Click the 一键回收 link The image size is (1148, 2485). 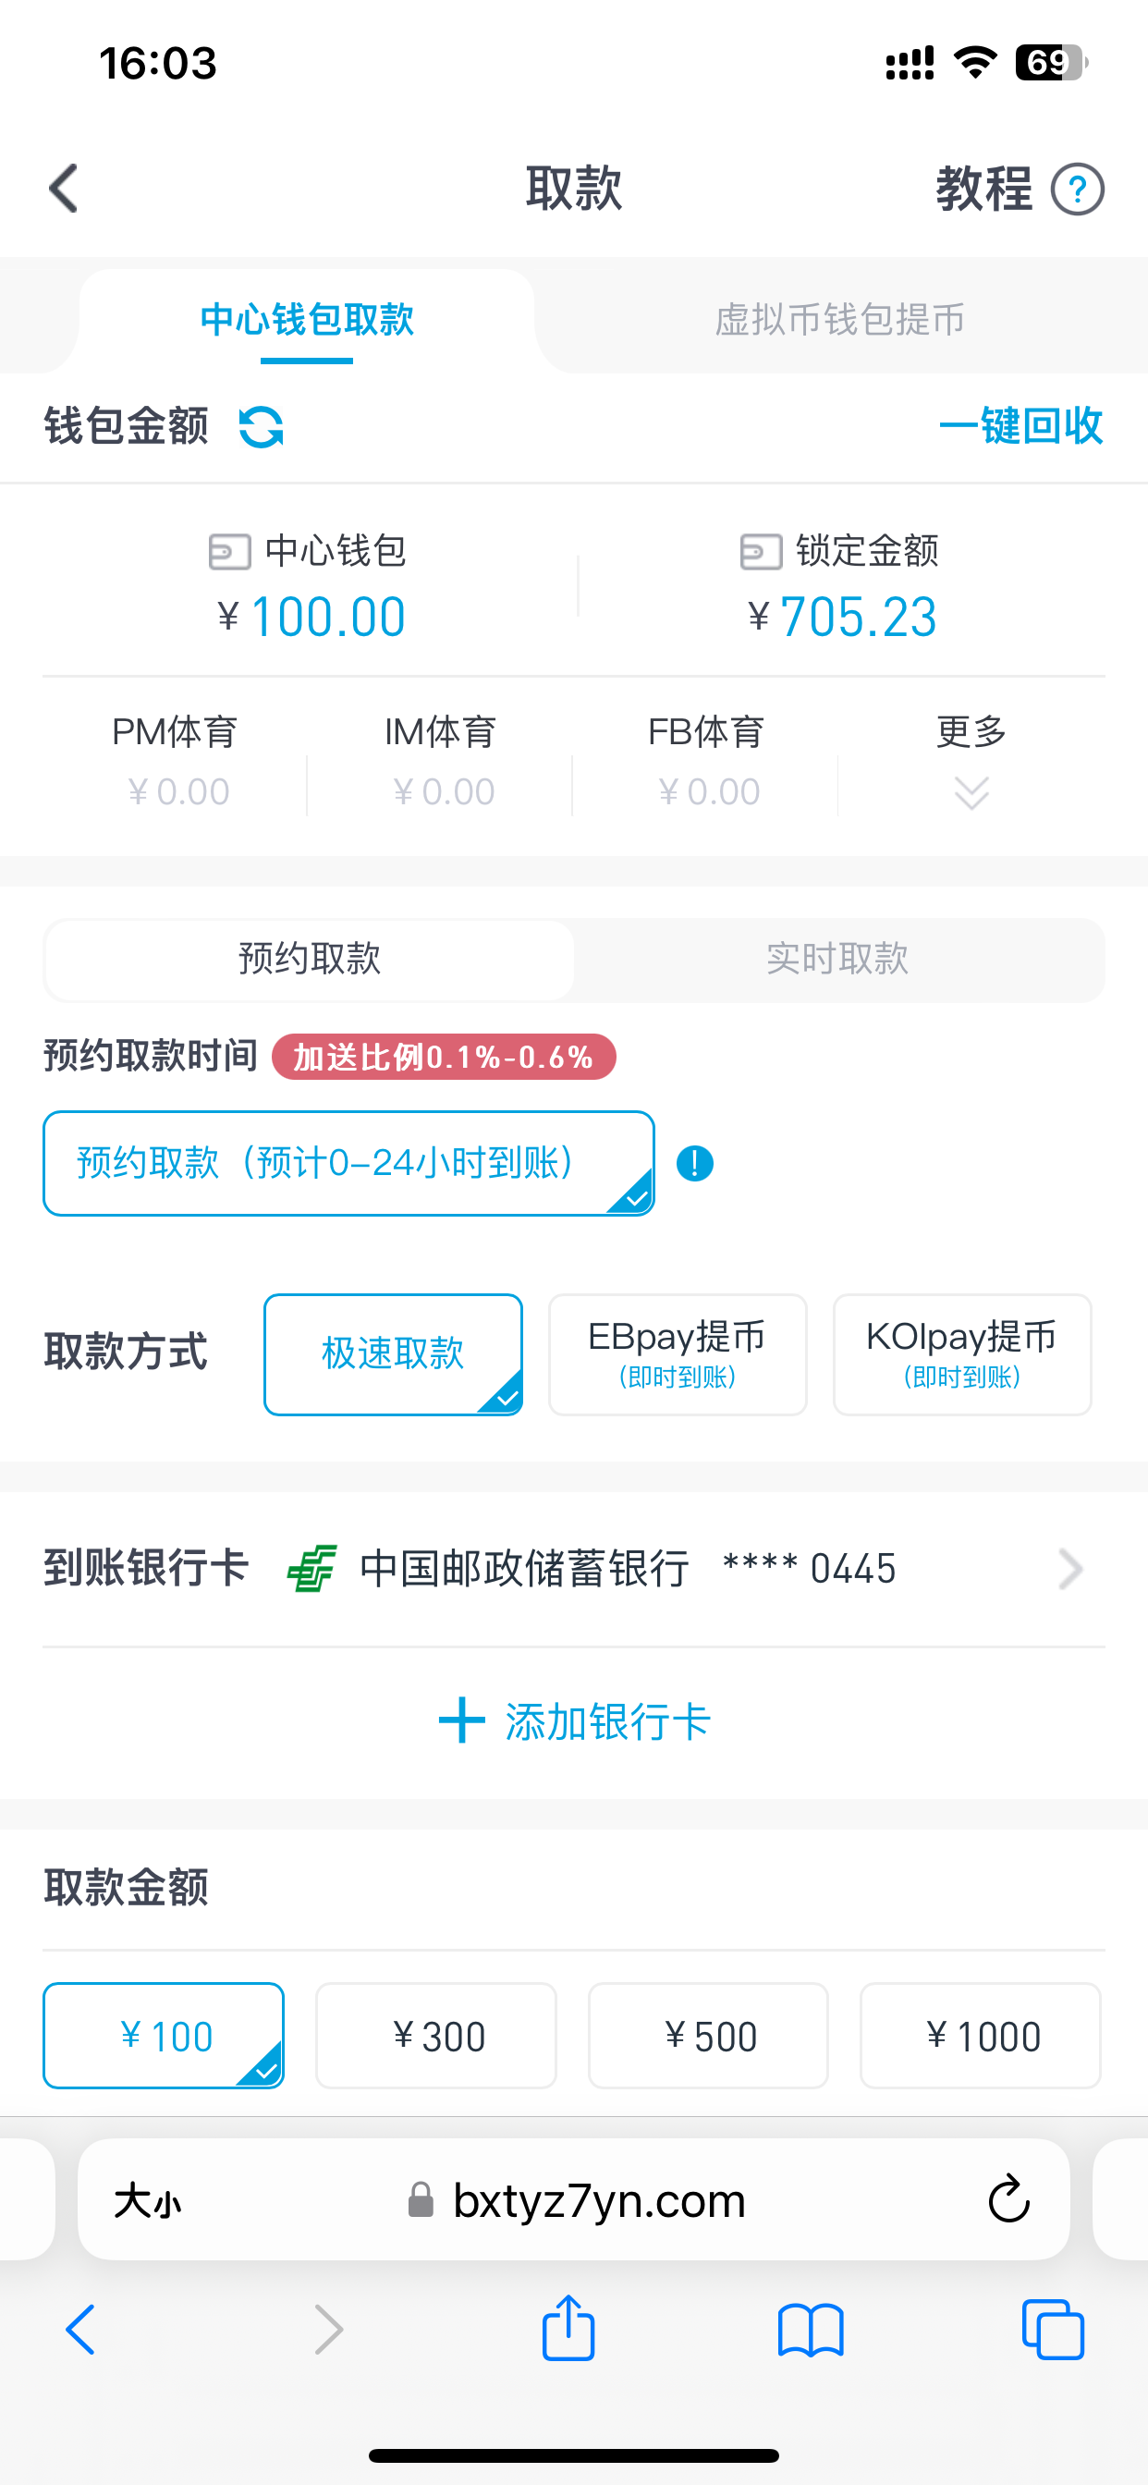(1020, 425)
